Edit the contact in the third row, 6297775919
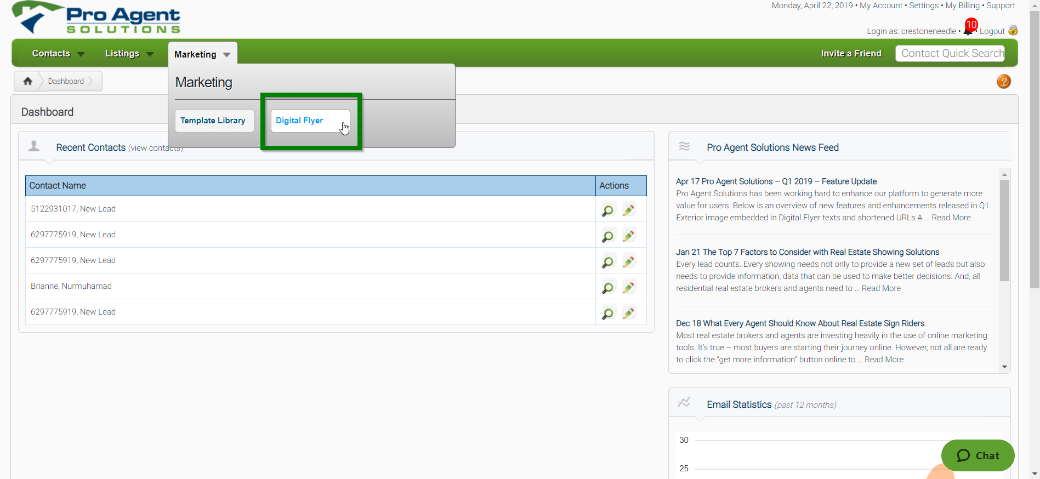This screenshot has height=479, width=1040. tap(629, 261)
